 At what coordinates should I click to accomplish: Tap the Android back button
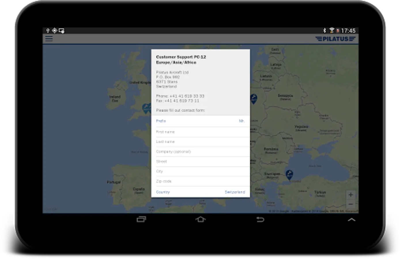260,219
